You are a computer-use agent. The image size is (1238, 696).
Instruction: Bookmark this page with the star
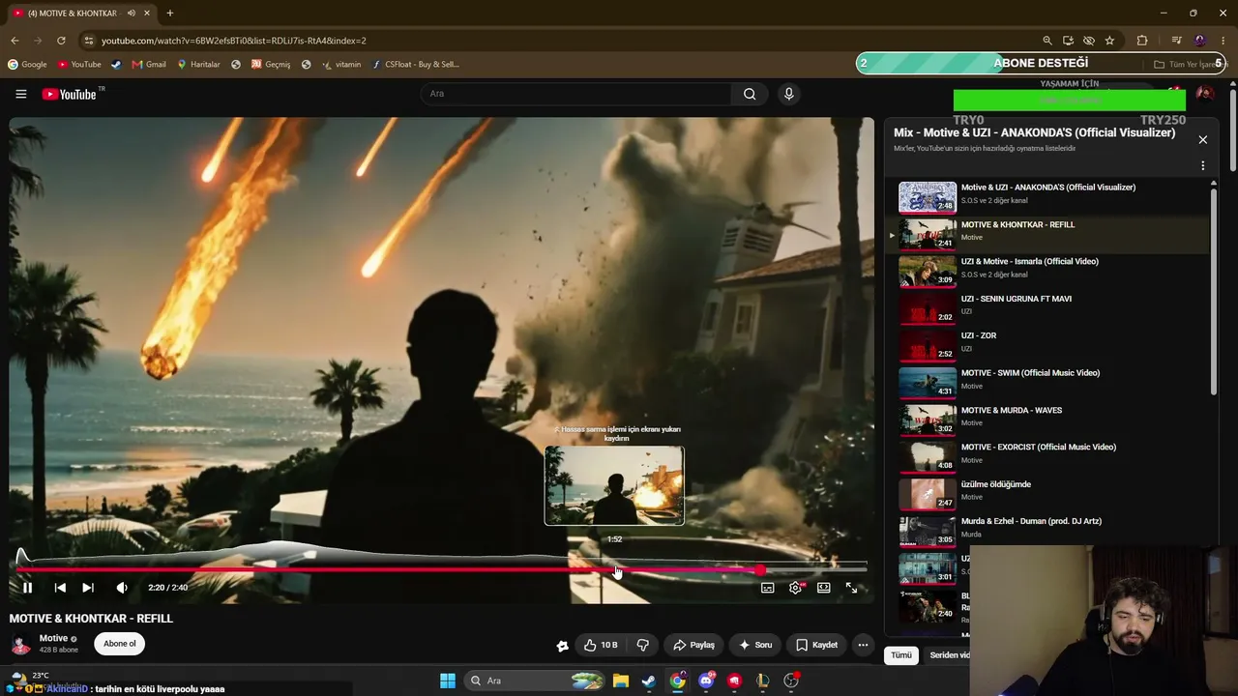pyautogui.click(x=1109, y=41)
